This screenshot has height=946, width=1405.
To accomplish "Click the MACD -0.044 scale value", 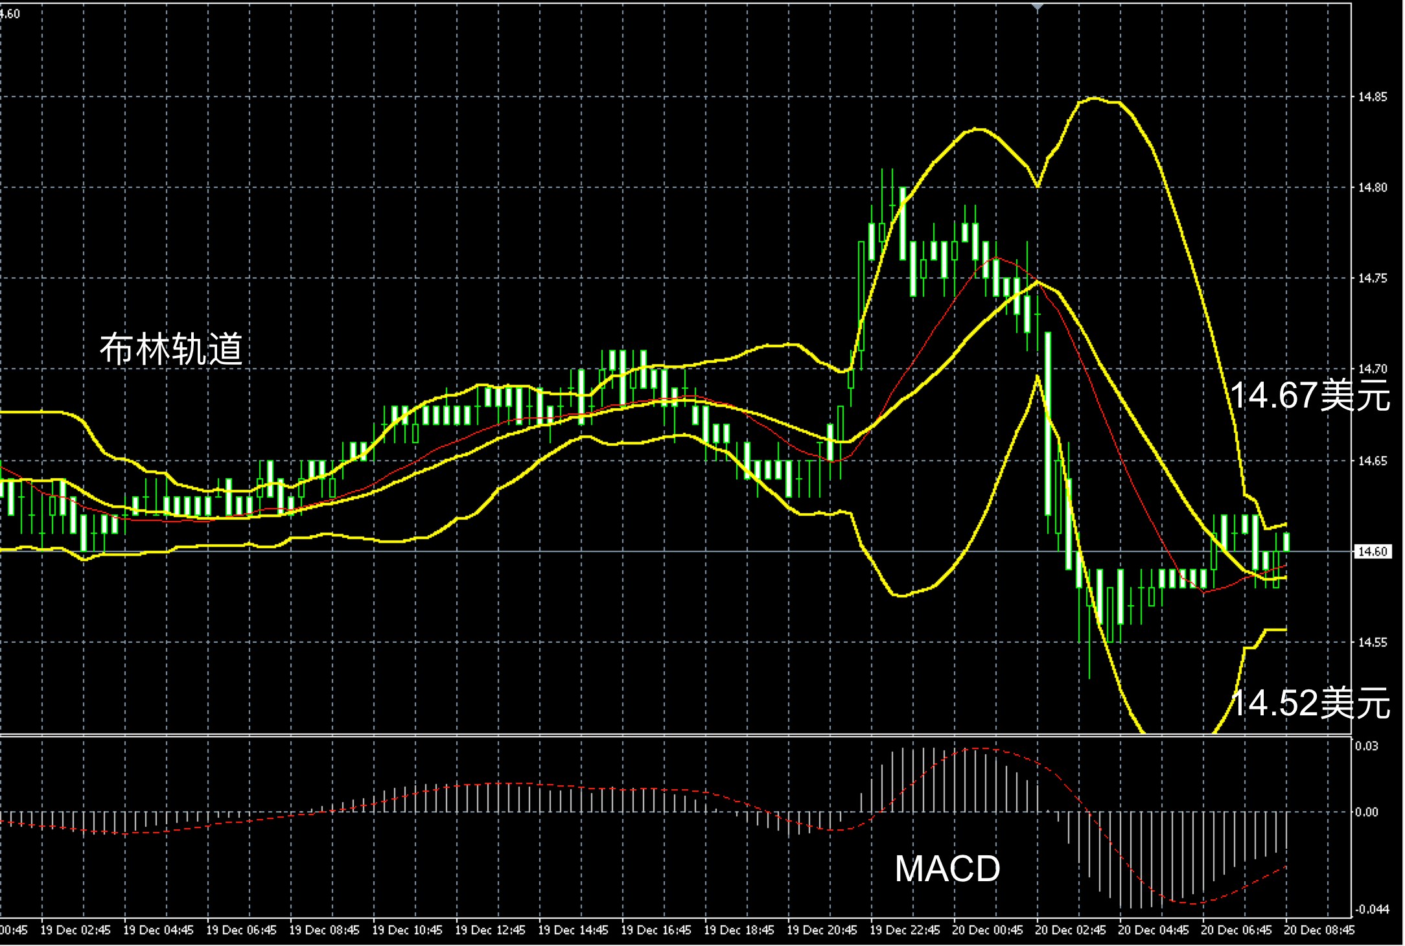I will 1371,910.
